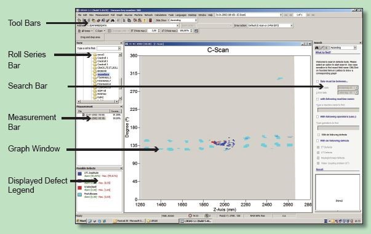Select the Crackroll 2 folder
The image size is (371, 234).
pos(103,61)
